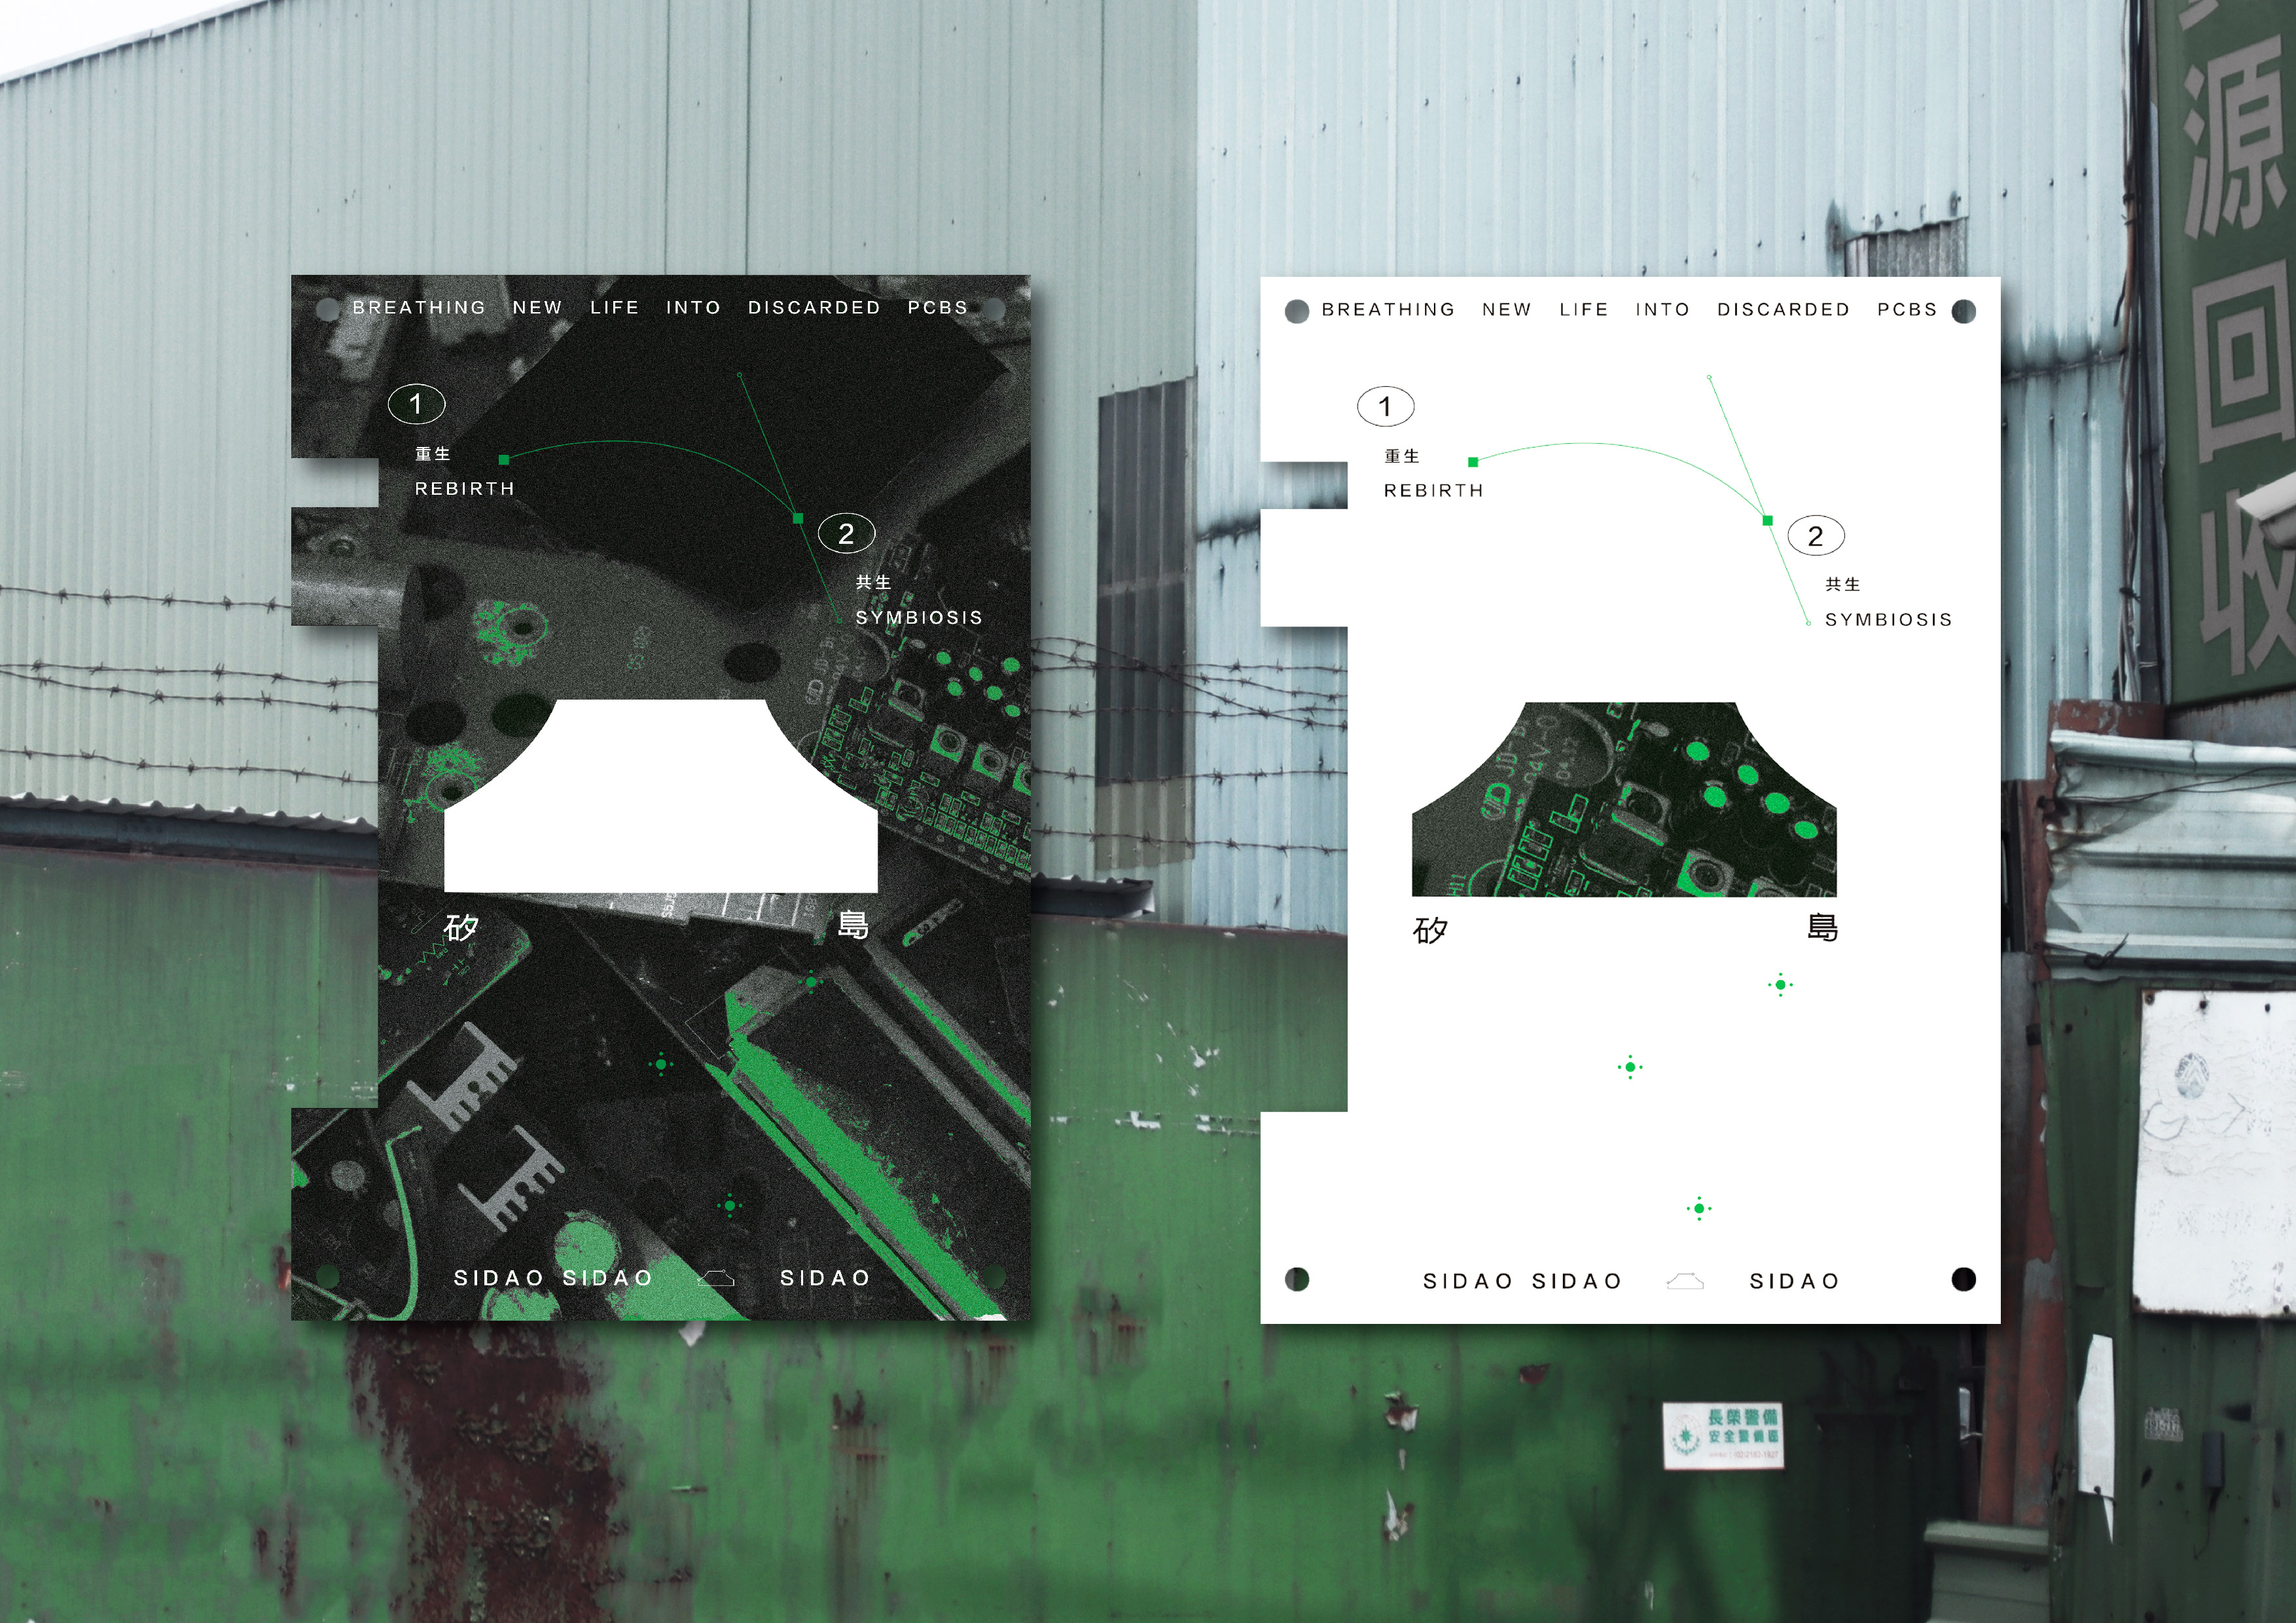Click the 矽 character on the dark poster

click(x=461, y=927)
